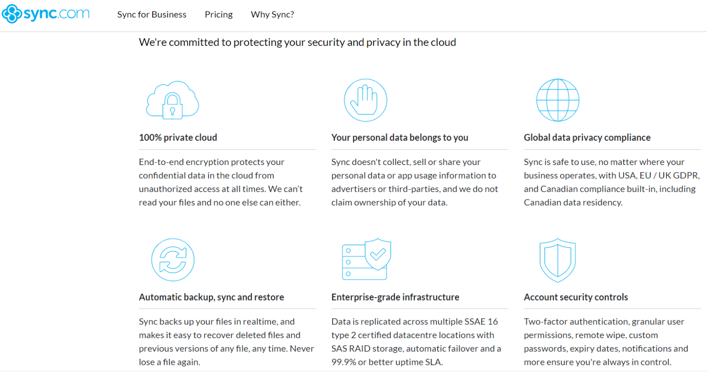Screen dimensions: 707x375
Task: Click the Automatic backup, sync and restore heading
Action: 212,297
